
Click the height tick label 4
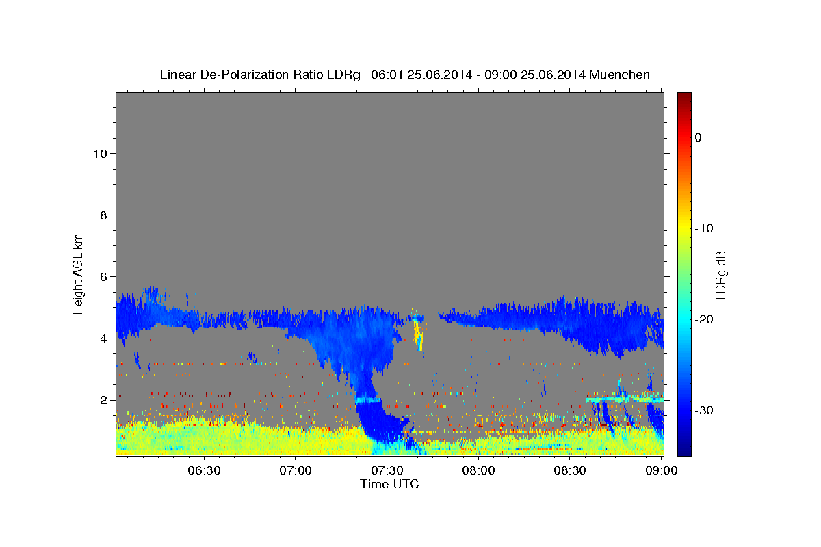pyautogui.click(x=104, y=338)
